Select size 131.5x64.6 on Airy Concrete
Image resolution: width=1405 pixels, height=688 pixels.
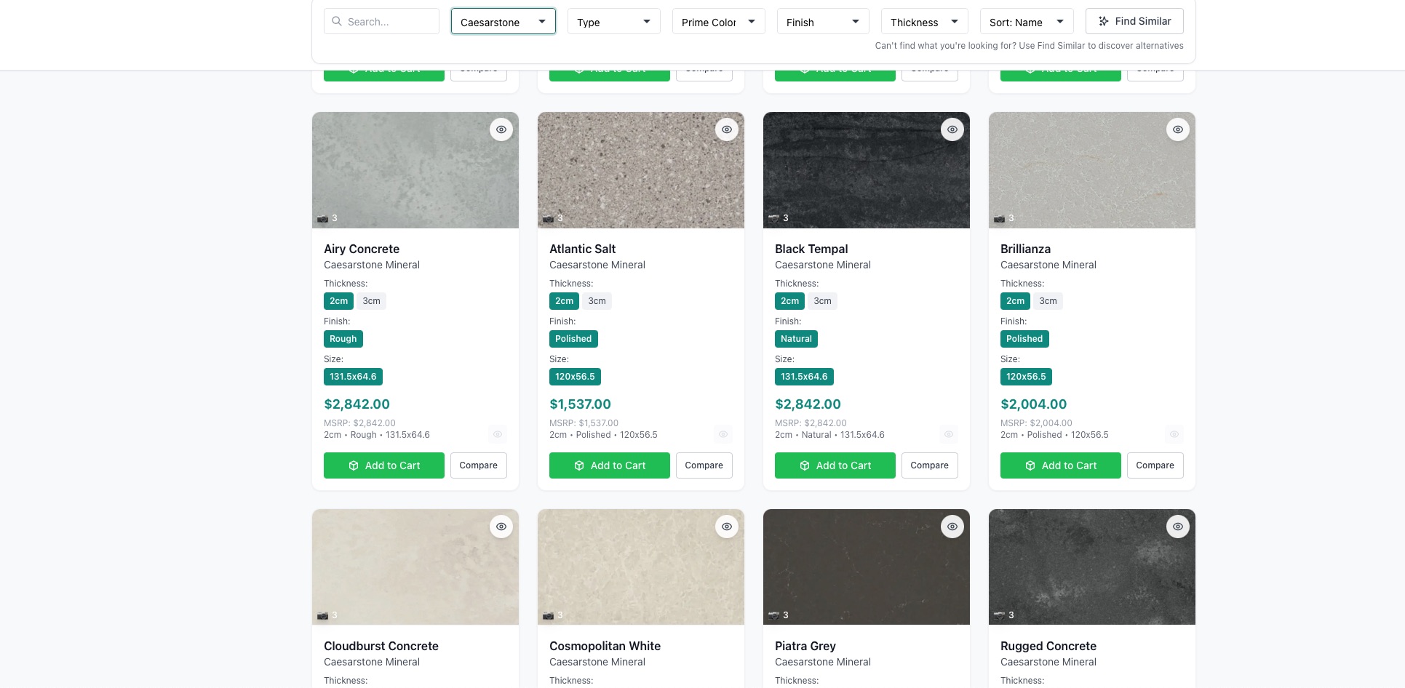[x=353, y=377]
